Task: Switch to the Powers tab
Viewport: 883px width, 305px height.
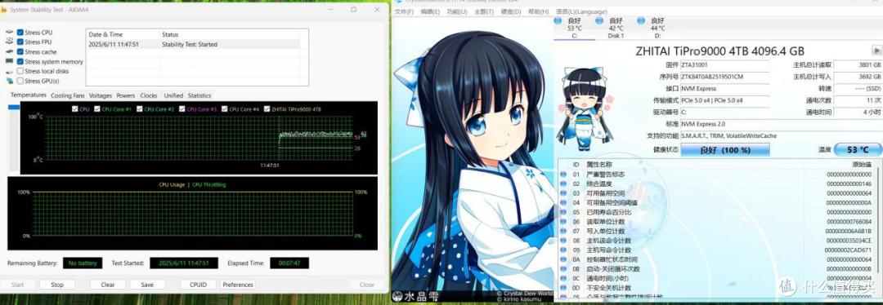Action: pos(126,95)
